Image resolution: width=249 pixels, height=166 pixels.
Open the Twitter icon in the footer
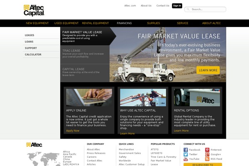tap(186, 154)
